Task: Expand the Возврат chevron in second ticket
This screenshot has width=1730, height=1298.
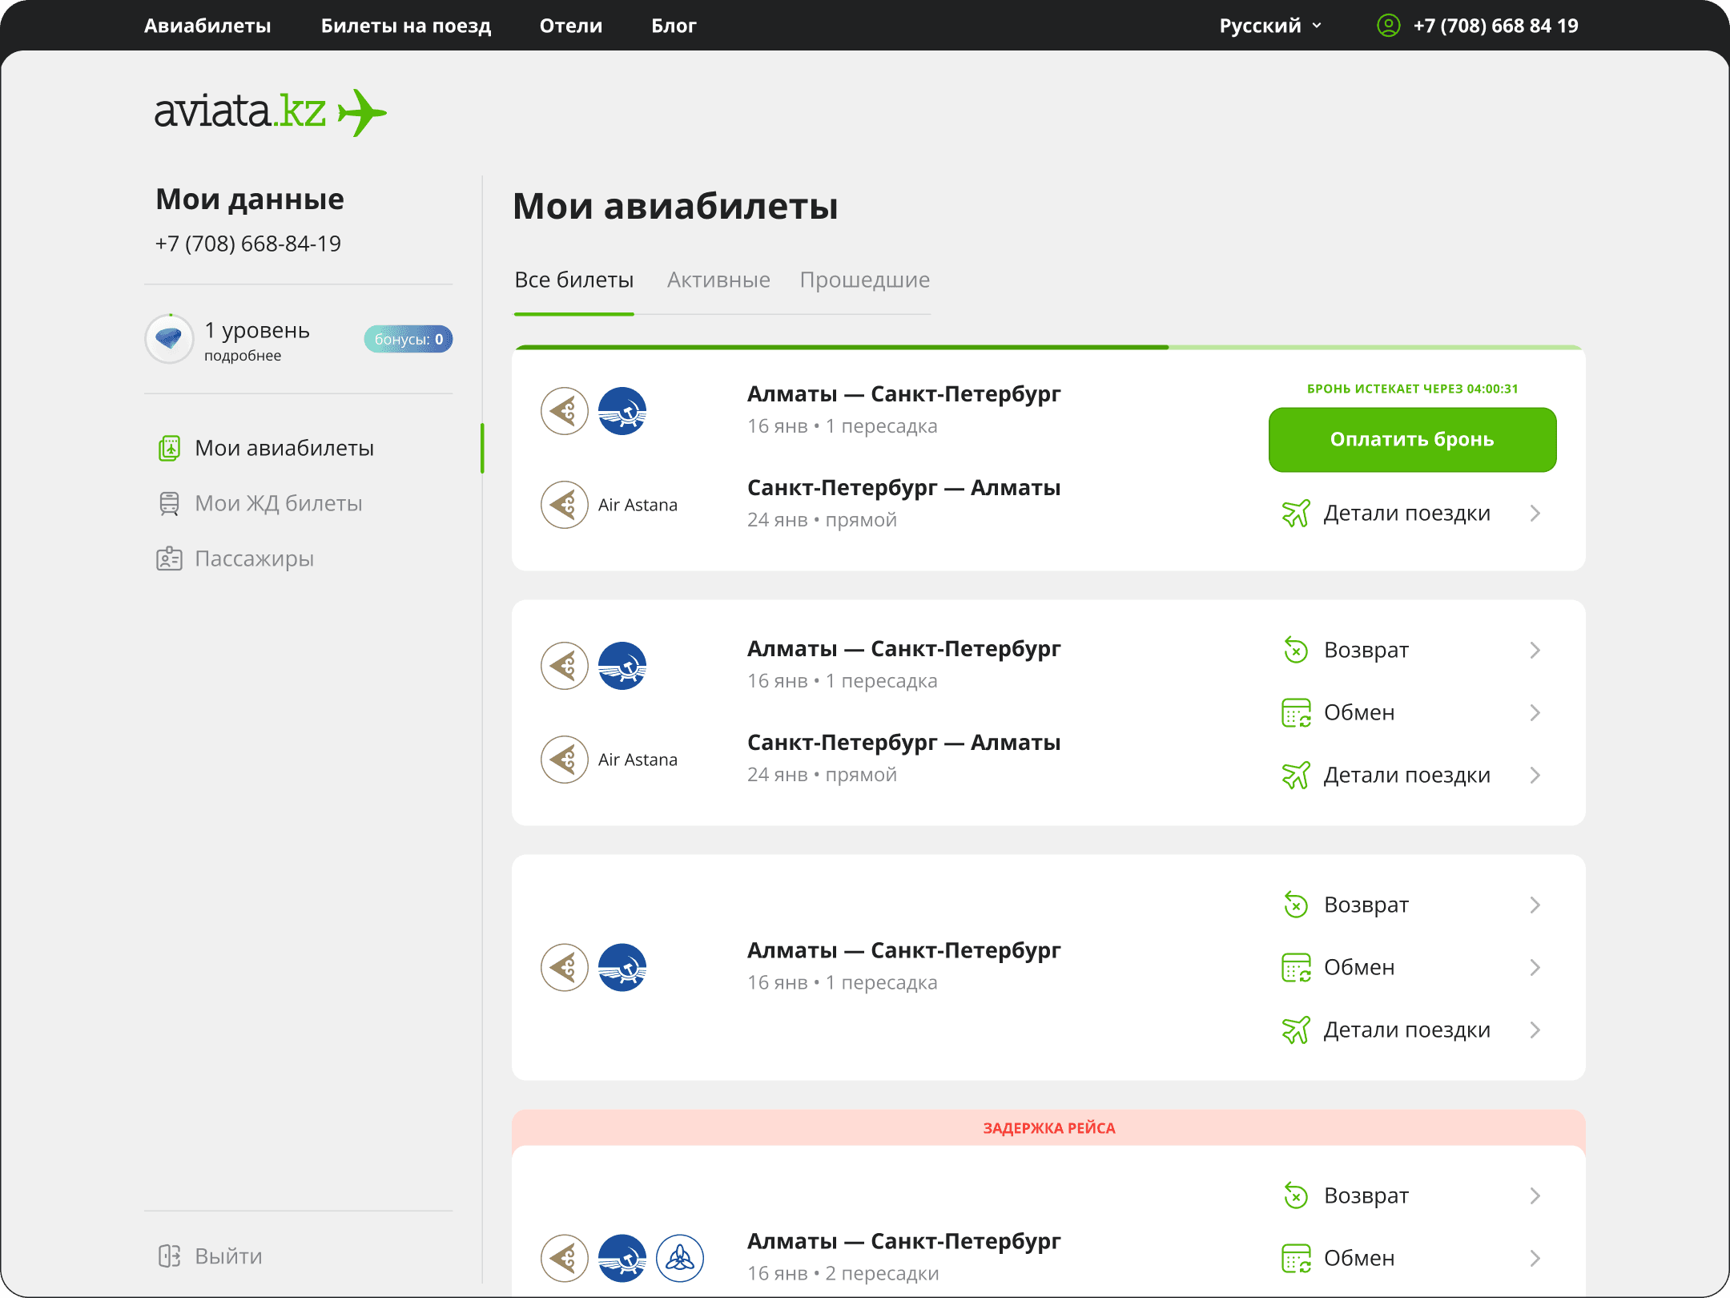Action: [1535, 650]
